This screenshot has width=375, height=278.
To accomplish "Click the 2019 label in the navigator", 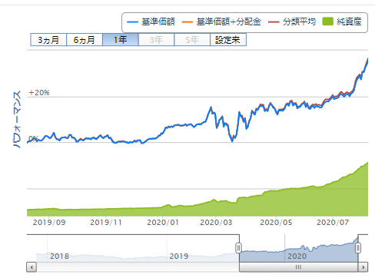I will [179, 256].
